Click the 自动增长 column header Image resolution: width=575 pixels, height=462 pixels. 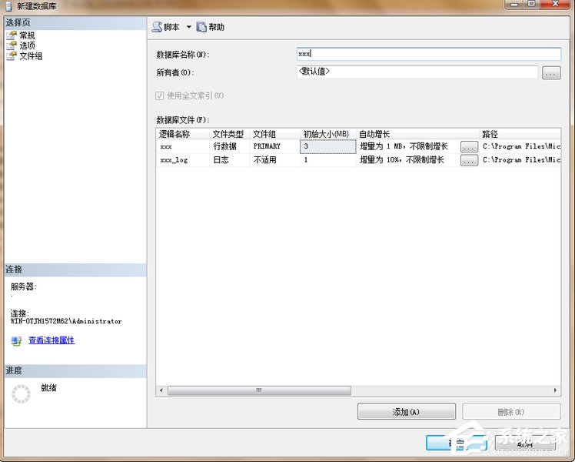click(x=417, y=134)
